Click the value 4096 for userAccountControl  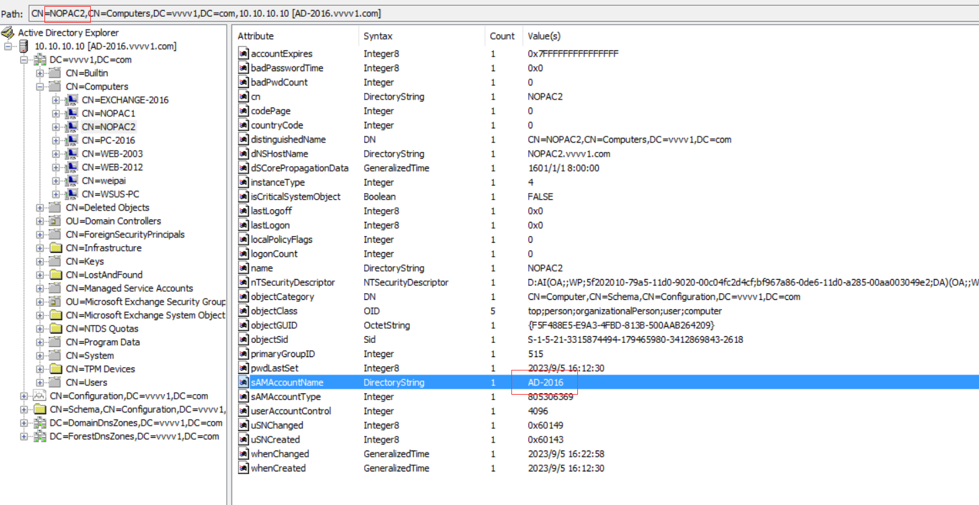point(538,411)
